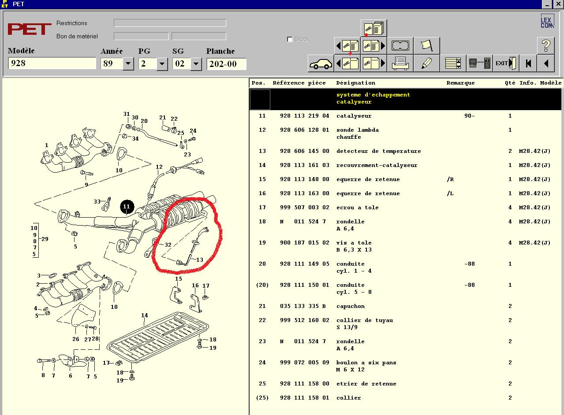Click the second Bon de matériel field
564x415 pixels.
pos(199,36)
